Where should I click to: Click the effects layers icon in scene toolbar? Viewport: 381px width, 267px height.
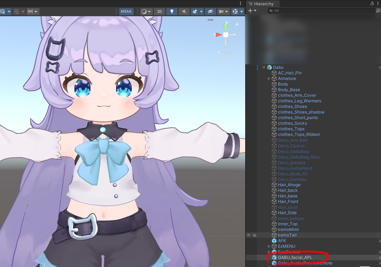click(195, 11)
